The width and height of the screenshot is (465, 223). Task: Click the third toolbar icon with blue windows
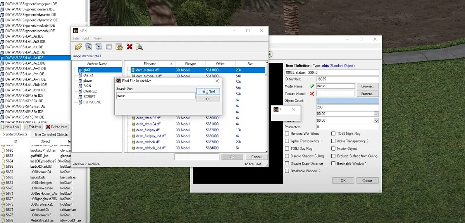pyautogui.click(x=99, y=47)
